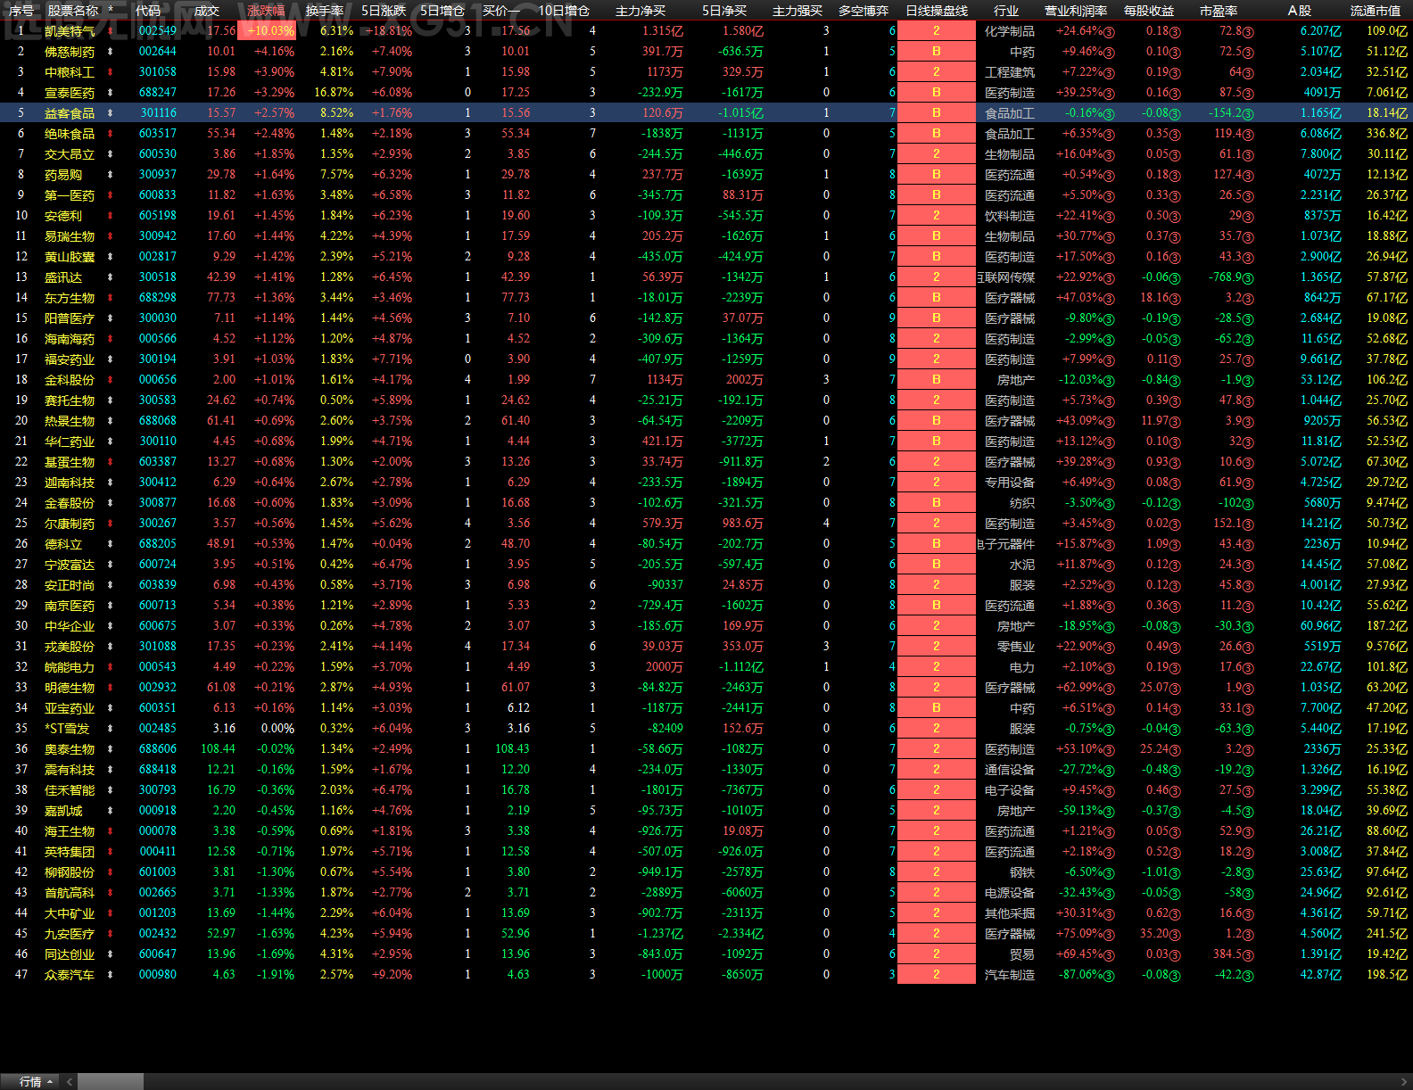
Task: Click the red marker icon beside 中粮科工
Action: (x=111, y=72)
